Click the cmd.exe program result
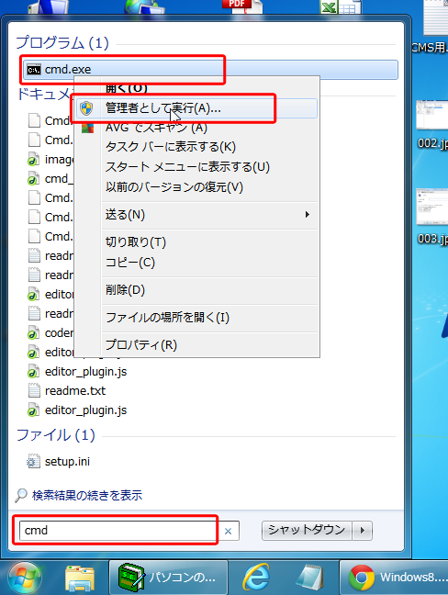 pyautogui.click(x=210, y=70)
